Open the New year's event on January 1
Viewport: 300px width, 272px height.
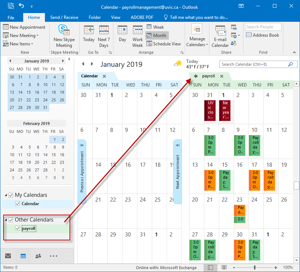tap(225, 110)
